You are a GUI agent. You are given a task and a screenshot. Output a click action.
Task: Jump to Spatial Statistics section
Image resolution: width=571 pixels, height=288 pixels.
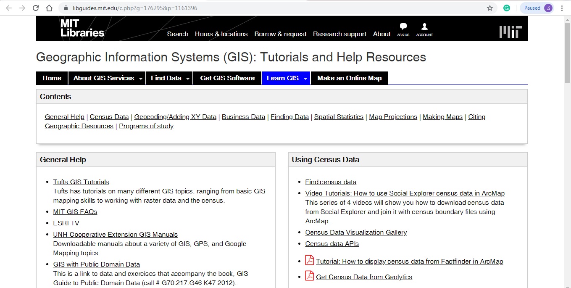click(339, 117)
